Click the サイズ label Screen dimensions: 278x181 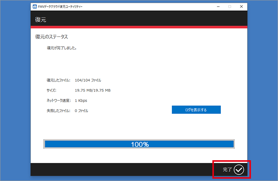pos(51,90)
